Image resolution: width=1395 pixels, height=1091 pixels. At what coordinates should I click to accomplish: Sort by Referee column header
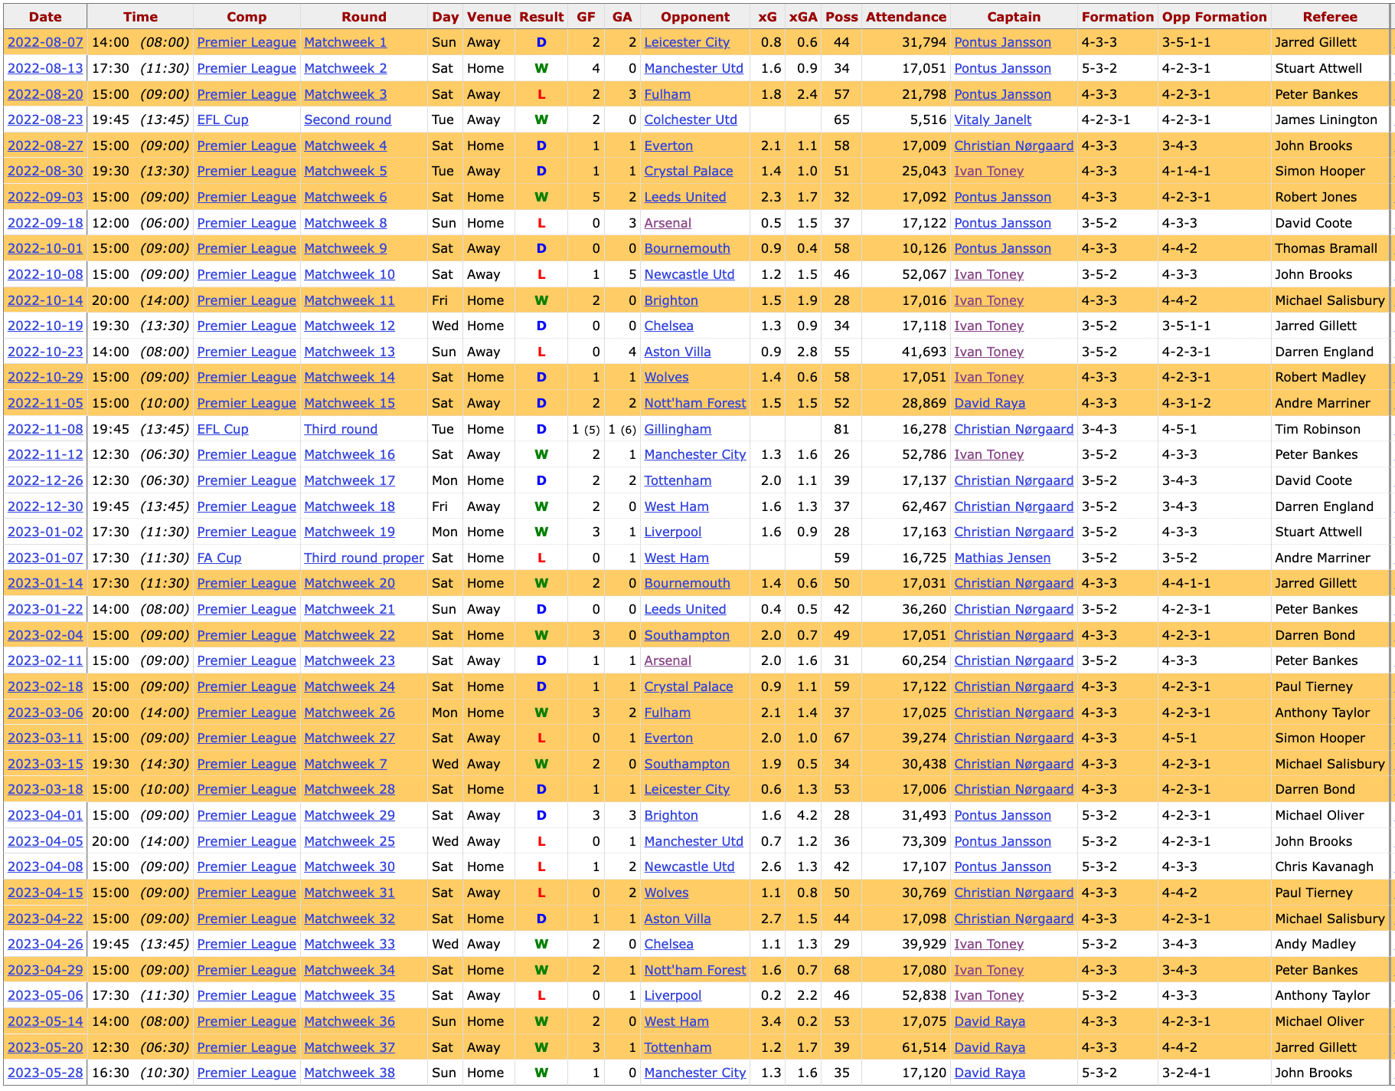point(1330,16)
